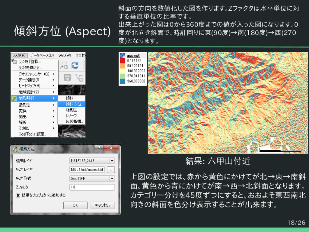Click the 傾斜方位 (Aspect) slide title

tap(62, 31)
